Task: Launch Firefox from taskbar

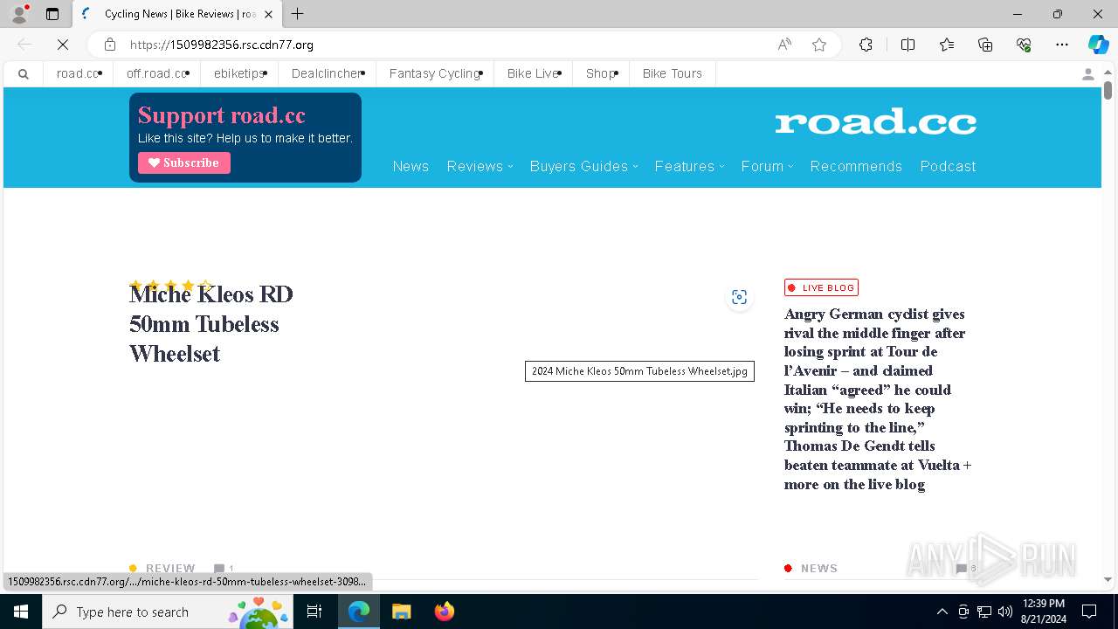Action: point(445,612)
